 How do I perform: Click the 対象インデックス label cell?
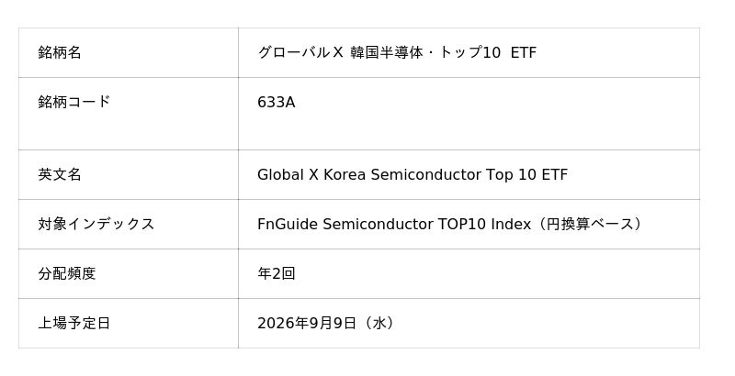pyautogui.click(x=129, y=225)
